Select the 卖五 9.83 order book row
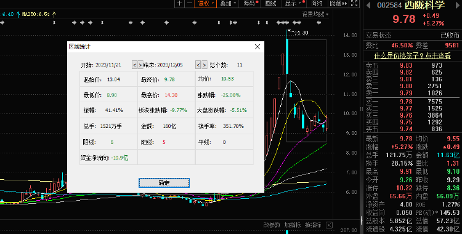 [412, 65]
